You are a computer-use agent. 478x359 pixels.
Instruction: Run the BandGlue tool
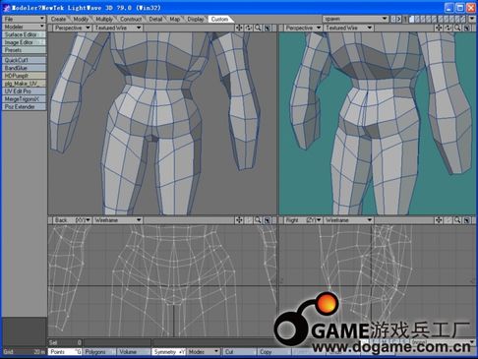(x=24, y=68)
